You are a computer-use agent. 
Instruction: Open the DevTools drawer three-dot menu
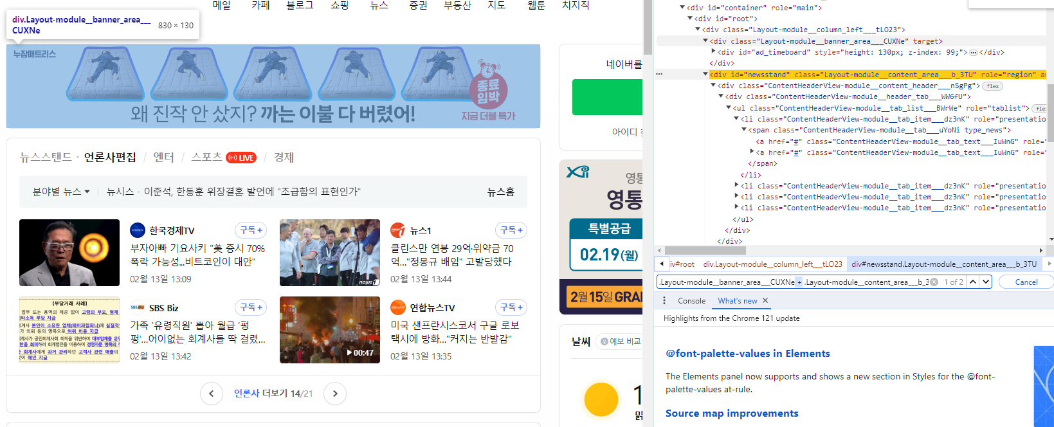(664, 300)
